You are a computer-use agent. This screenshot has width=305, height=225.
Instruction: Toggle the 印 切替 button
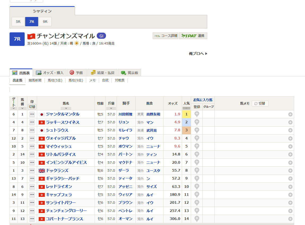point(32,107)
